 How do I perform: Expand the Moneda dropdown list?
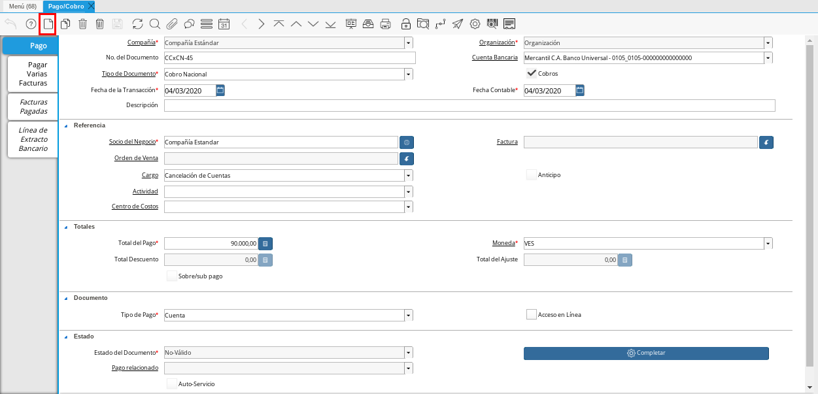click(768, 244)
